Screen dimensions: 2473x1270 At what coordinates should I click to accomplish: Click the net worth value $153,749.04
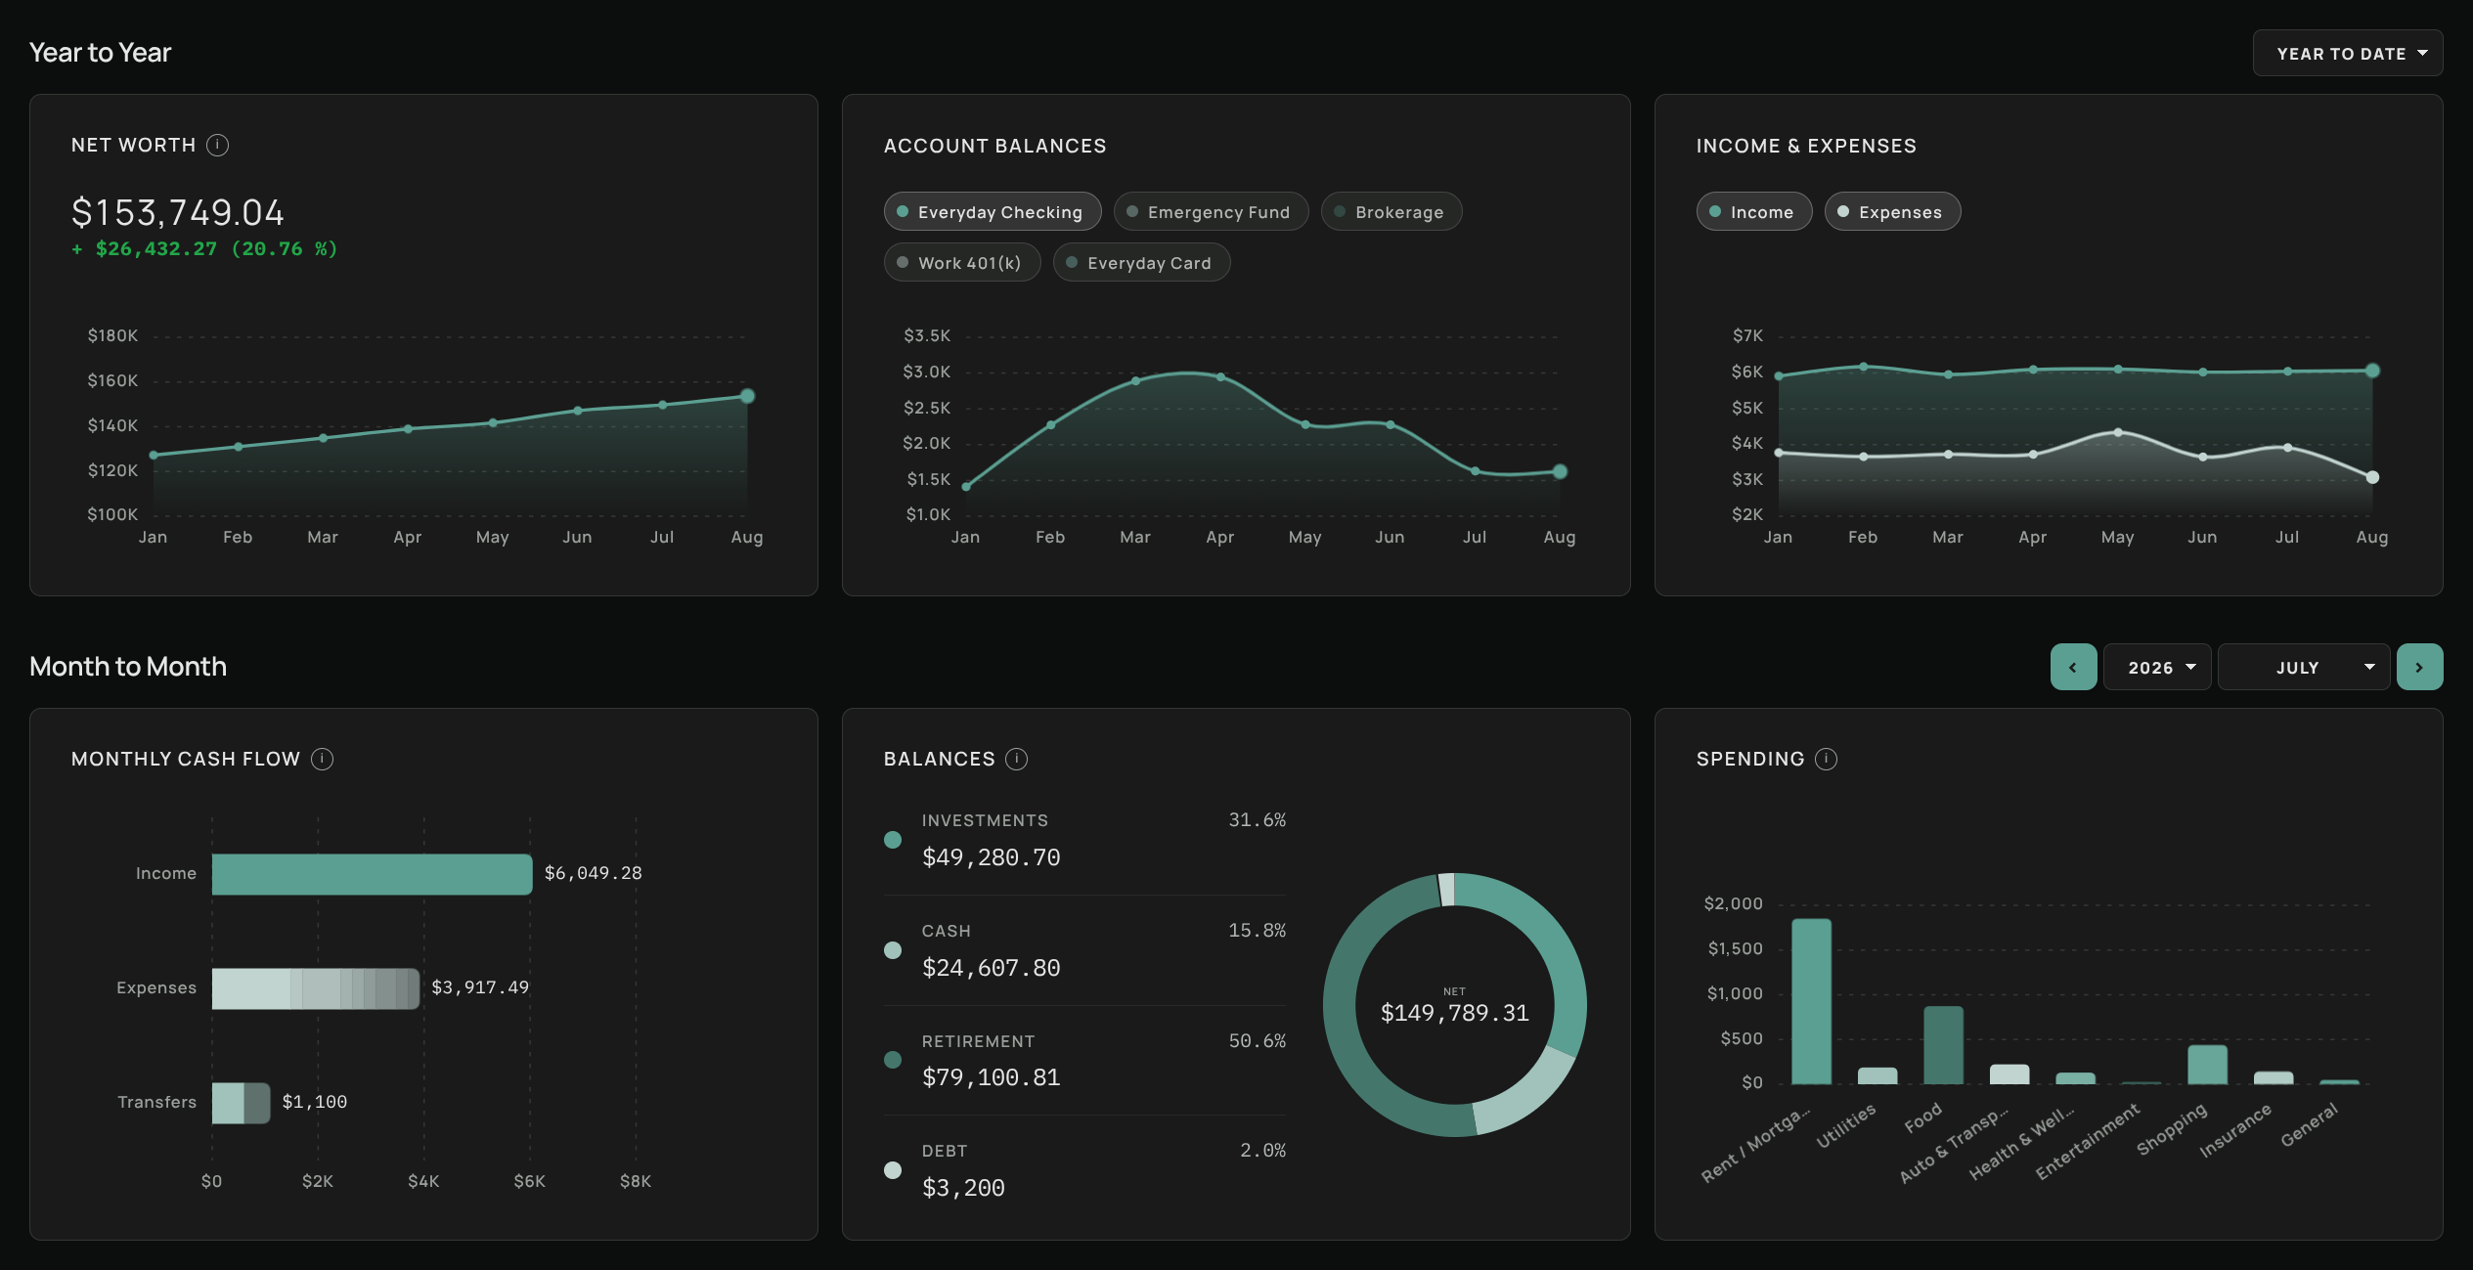pyautogui.click(x=178, y=212)
